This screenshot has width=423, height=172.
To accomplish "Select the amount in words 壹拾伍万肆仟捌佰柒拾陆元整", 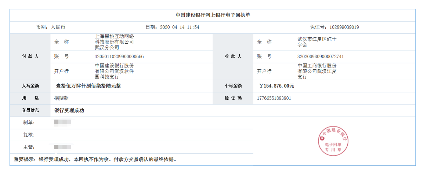I will (x=88, y=86).
